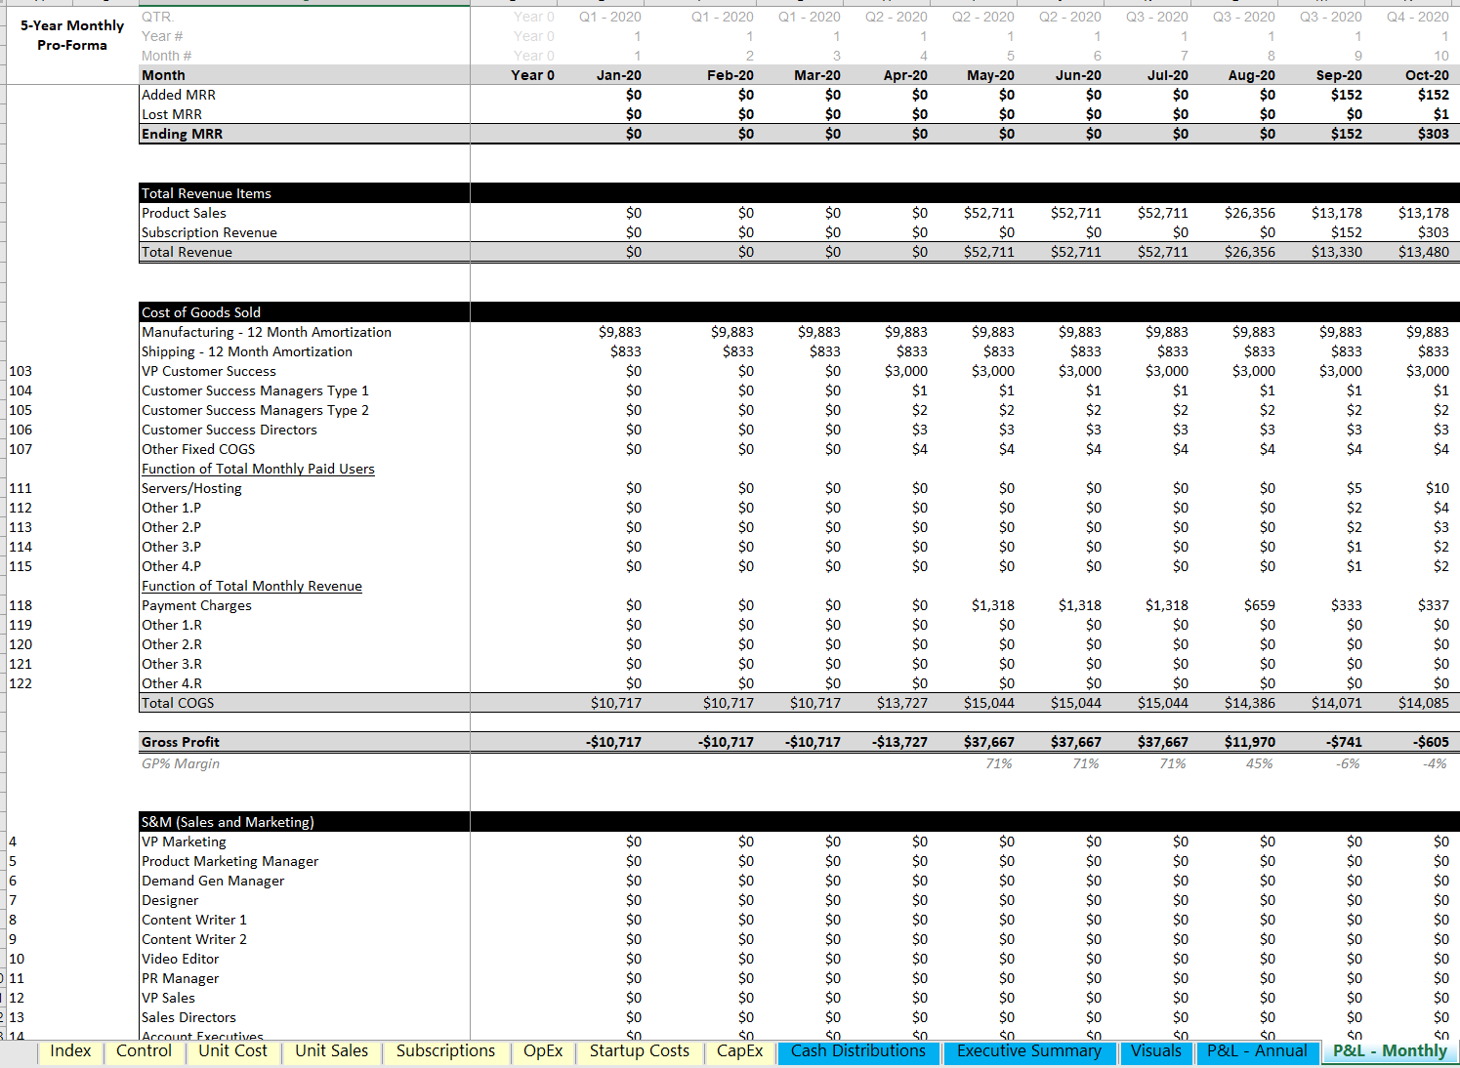
Task: Open the Subscriptions sheet tab
Action: point(445,1051)
